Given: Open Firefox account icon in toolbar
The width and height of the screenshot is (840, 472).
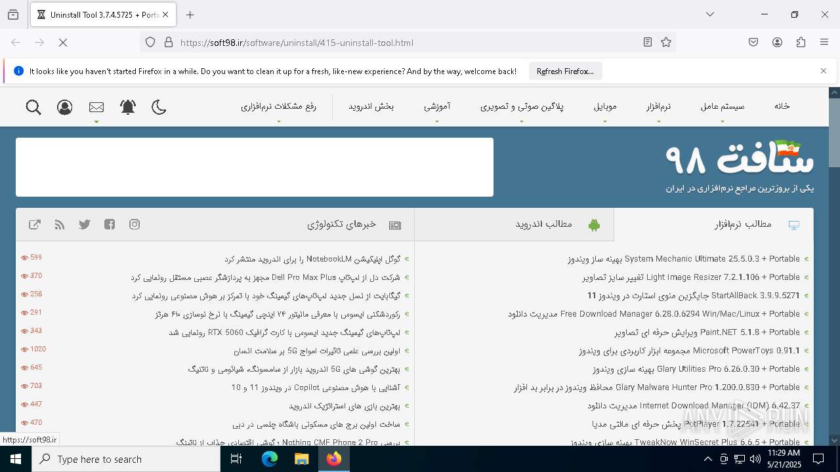Looking at the screenshot, I should tap(777, 43).
